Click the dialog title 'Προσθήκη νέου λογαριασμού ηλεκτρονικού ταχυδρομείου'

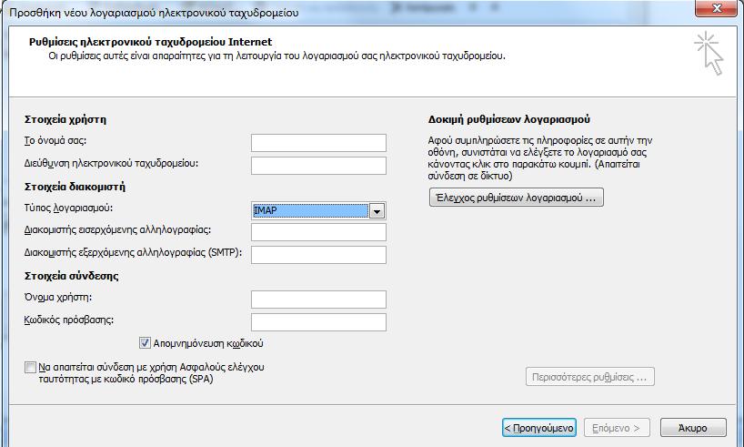[154, 13]
